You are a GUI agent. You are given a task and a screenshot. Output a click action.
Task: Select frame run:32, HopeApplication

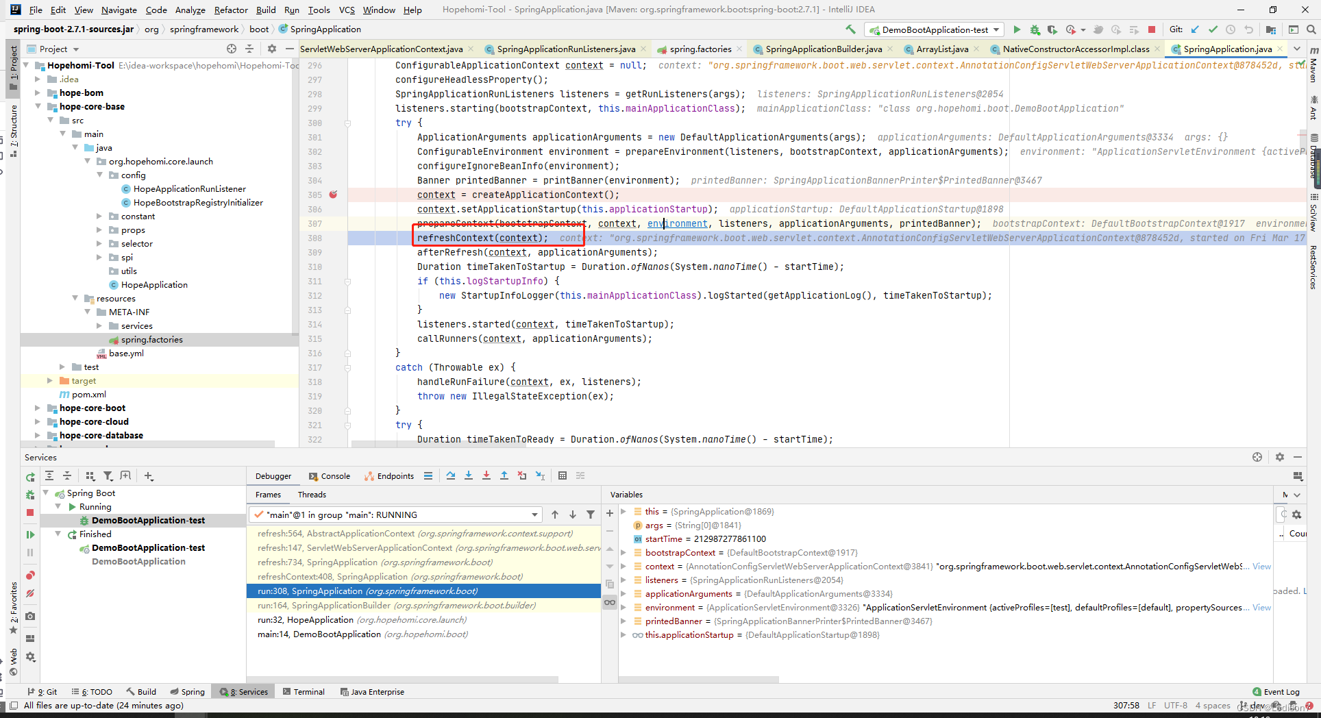coord(423,619)
